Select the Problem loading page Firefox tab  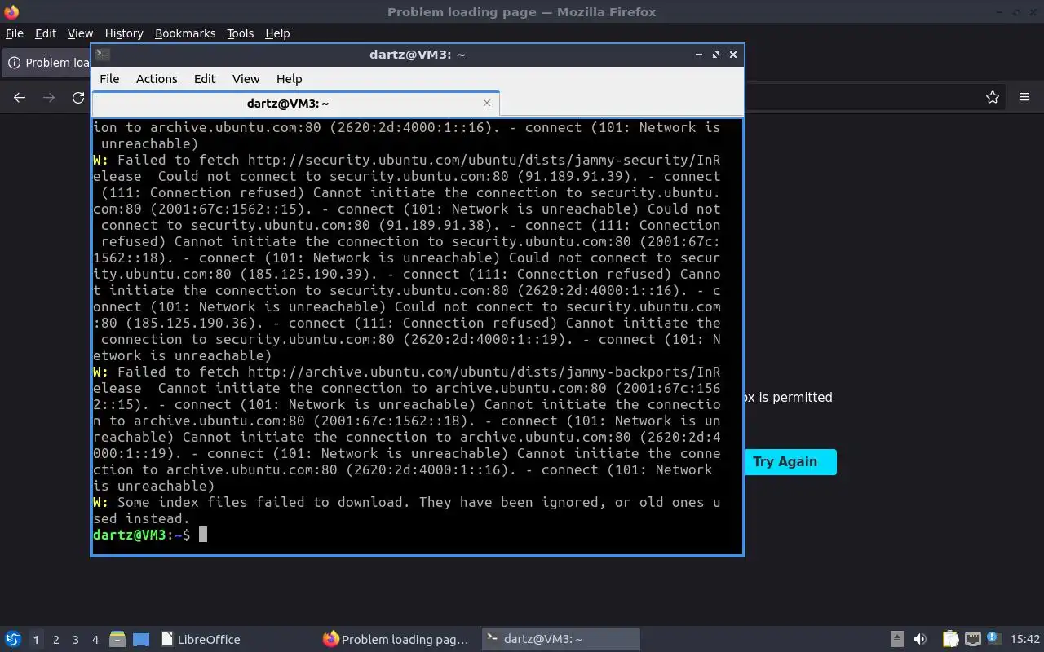pyautogui.click(x=47, y=63)
